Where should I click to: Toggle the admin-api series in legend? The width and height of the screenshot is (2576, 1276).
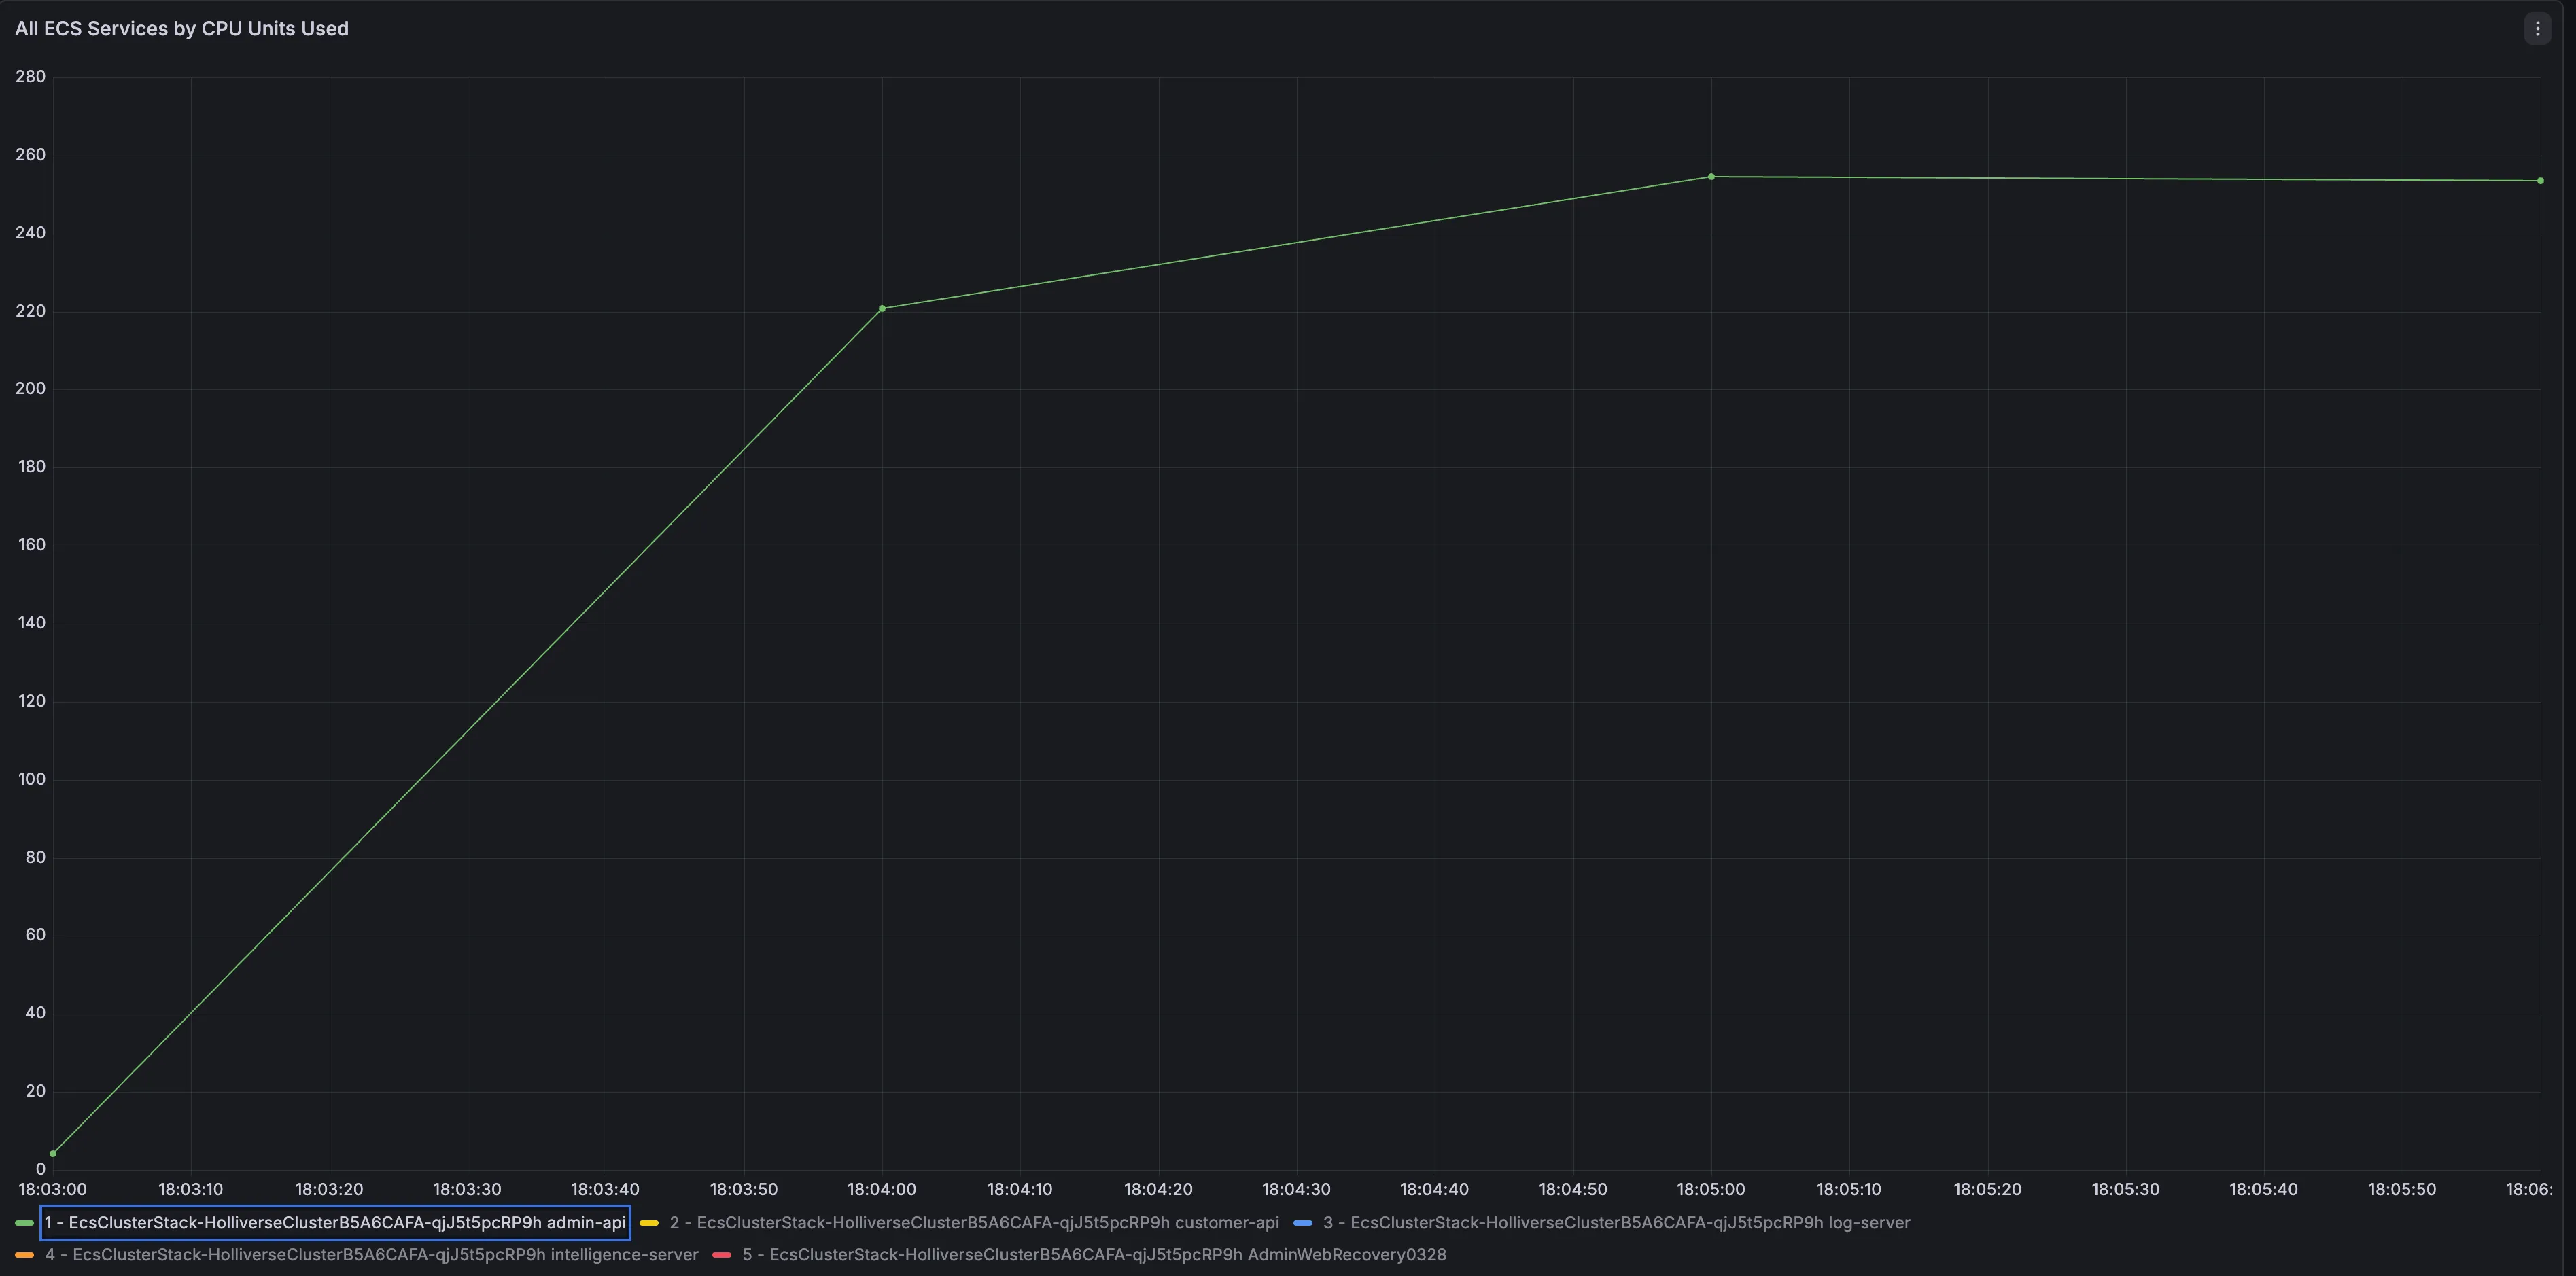[335, 1223]
